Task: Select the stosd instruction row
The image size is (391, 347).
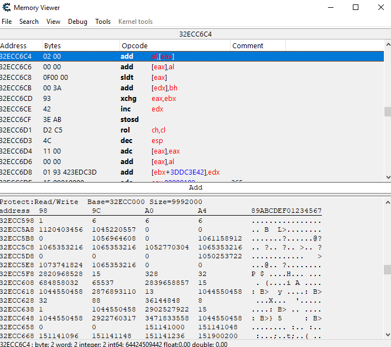Action: [x=192, y=120]
